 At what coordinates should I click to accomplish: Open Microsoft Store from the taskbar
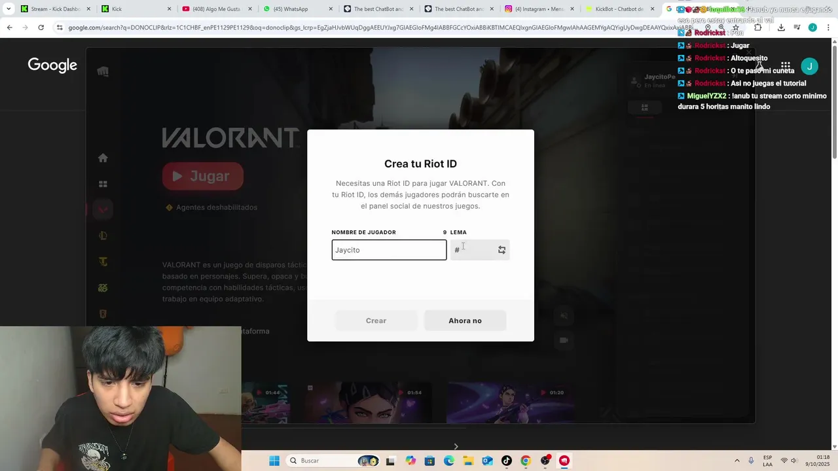click(x=429, y=461)
